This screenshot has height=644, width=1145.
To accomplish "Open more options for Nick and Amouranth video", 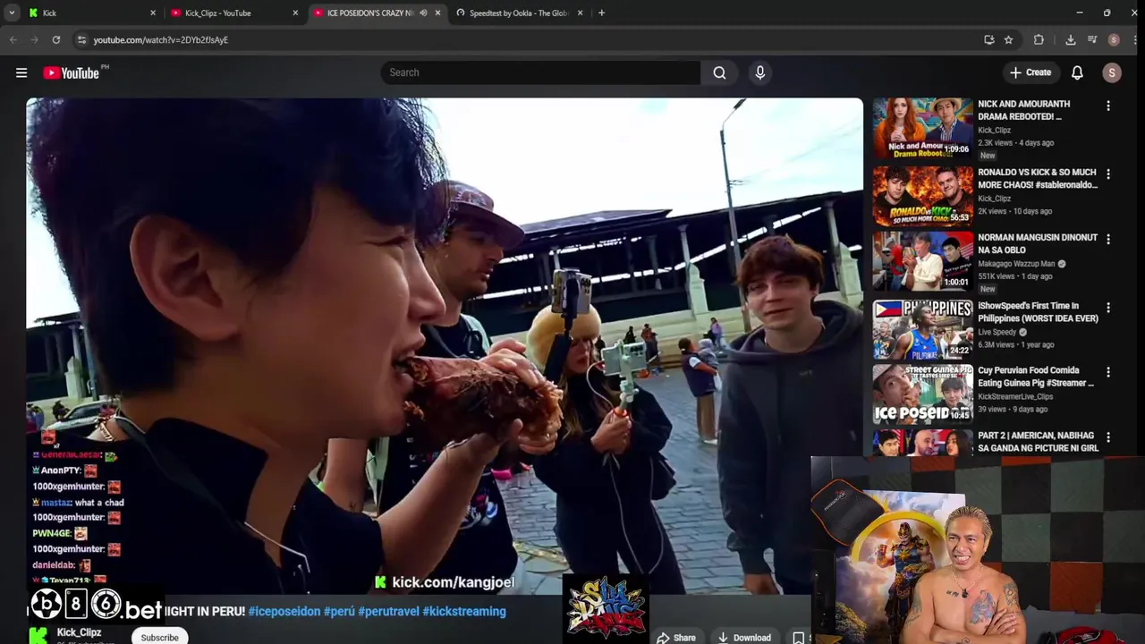I will pyautogui.click(x=1108, y=106).
